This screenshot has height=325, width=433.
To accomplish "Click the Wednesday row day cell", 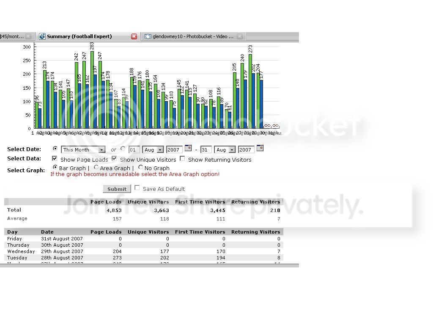I will click(x=21, y=251).
